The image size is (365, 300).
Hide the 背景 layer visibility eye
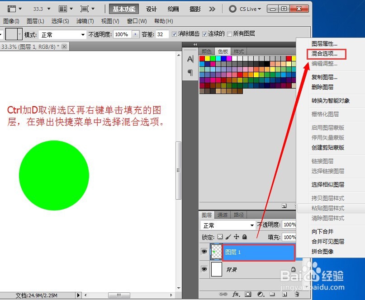(x=204, y=270)
